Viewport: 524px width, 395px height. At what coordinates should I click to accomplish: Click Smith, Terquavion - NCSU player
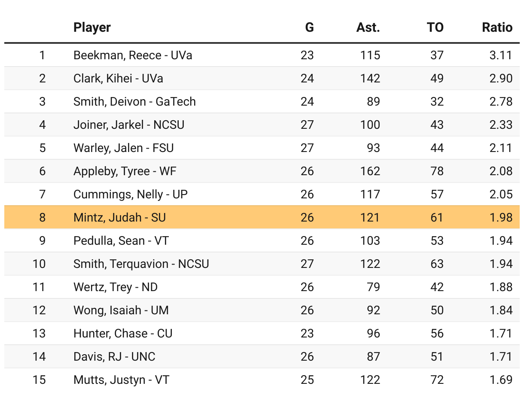coord(141,264)
